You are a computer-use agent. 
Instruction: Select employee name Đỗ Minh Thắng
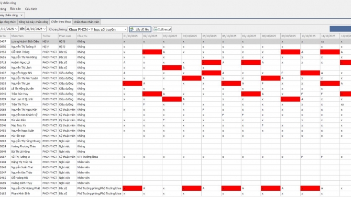20,52
